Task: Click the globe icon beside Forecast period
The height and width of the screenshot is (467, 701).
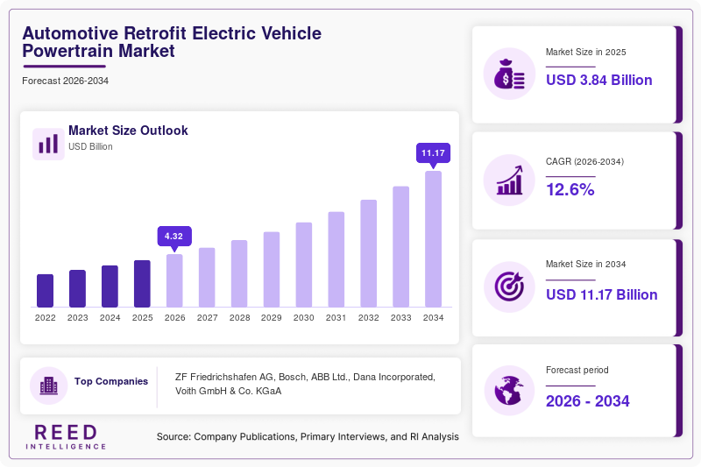Action: point(509,391)
